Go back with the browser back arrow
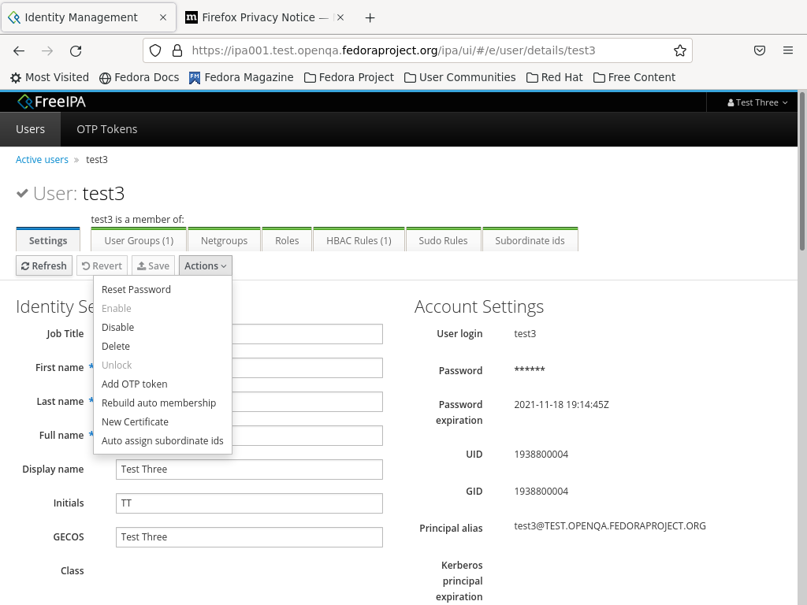The image size is (807, 605). 19,50
